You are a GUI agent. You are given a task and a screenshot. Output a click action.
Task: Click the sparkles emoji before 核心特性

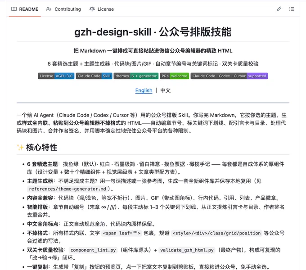click(x=20, y=148)
